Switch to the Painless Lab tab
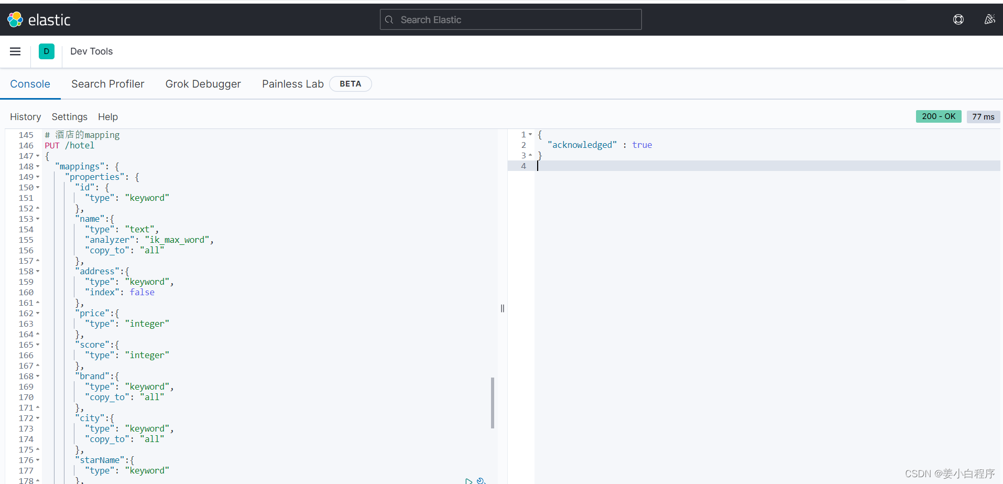The image size is (1003, 484). coord(292,84)
